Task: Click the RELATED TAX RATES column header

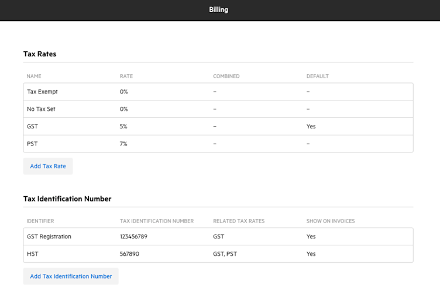Action: 239,221
